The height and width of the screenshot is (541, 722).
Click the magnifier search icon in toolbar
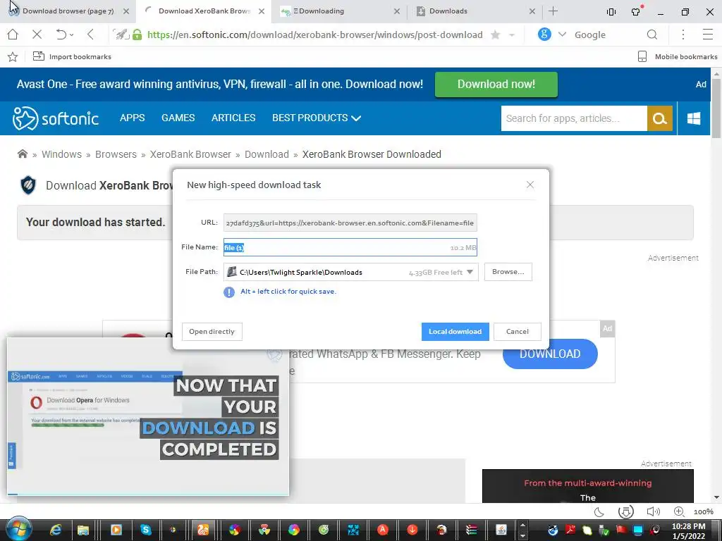click(652, 35)
